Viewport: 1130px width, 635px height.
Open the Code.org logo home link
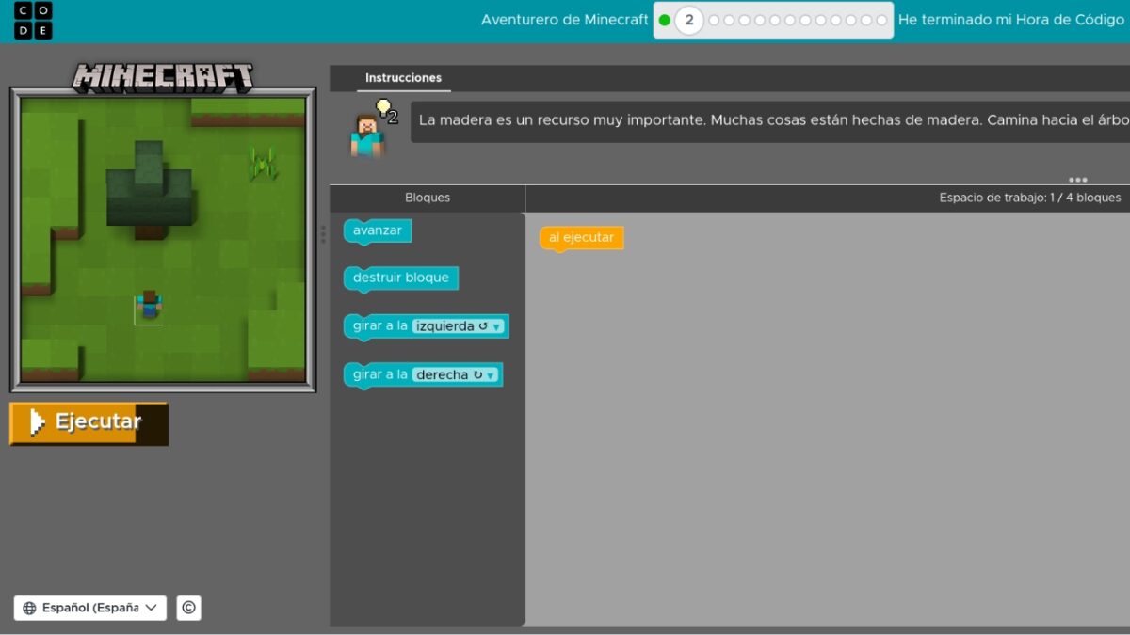(33, 21)
